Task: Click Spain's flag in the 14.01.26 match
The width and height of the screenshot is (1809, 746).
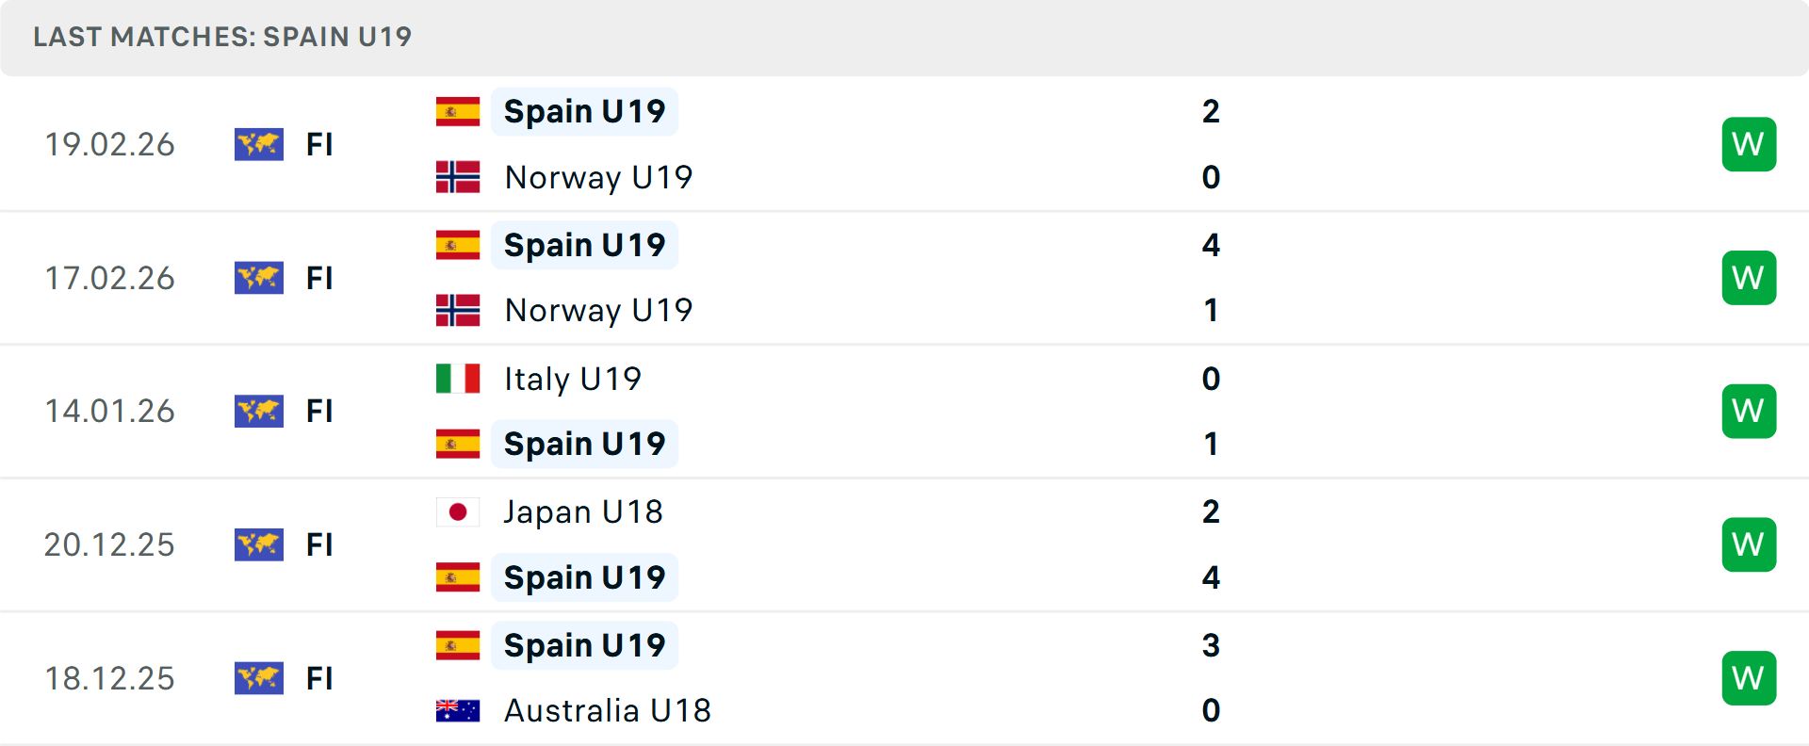Action: click(x=458, y=444)
